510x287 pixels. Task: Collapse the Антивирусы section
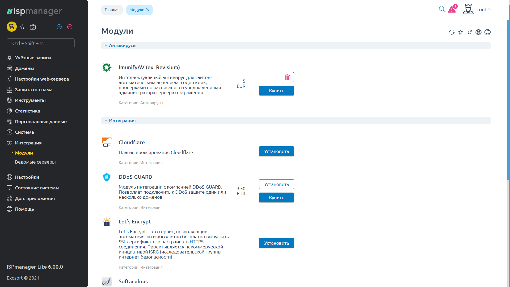(x=106, y=45)
